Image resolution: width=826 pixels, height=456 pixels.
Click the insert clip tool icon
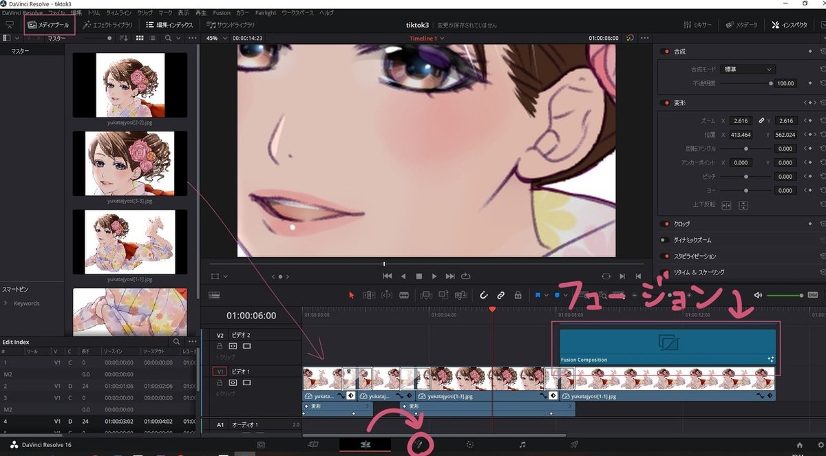coord(426,295)
